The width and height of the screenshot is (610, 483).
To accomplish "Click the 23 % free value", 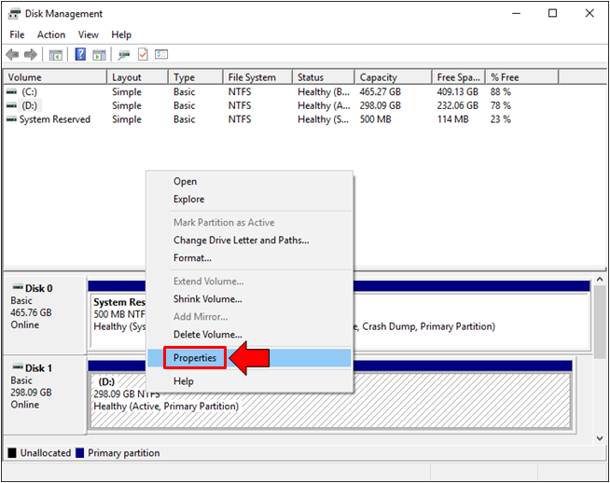I will [x=501, y=119].
